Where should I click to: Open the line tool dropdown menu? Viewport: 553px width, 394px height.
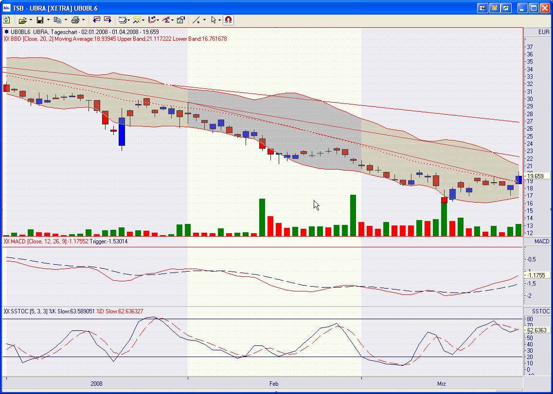(x=204, y=19)
